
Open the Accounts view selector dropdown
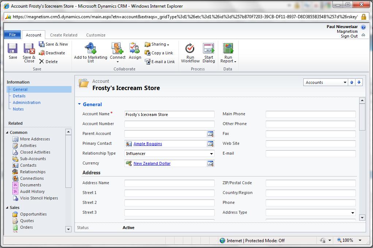(345, 82)
